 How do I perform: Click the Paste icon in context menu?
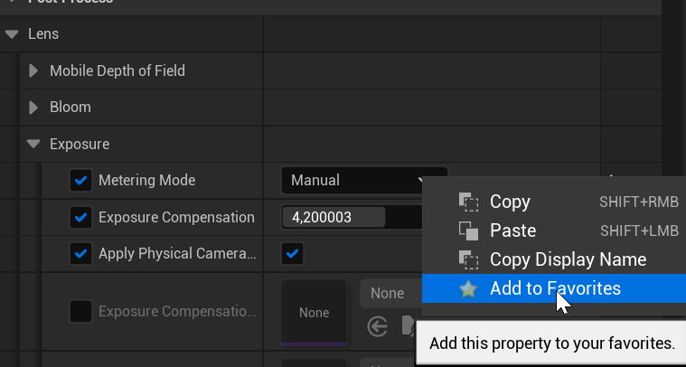[468, 231]
